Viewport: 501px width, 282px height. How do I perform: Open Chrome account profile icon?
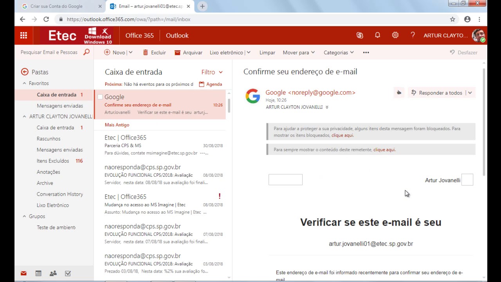click(x=467, y=19)
